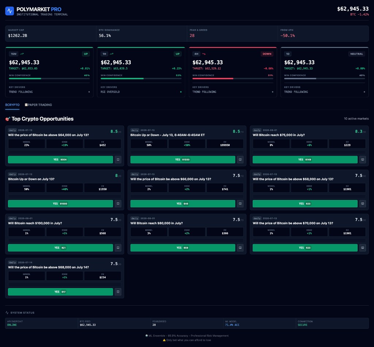The image size is (374, 347).
Task: Click the 1H win confidence bar
Action: point(141,79)
